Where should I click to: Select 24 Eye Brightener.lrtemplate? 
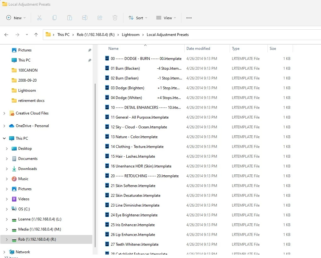click(x=134, y=215)
